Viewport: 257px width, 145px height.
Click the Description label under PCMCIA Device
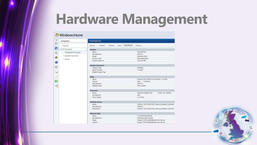pos(96,109)
